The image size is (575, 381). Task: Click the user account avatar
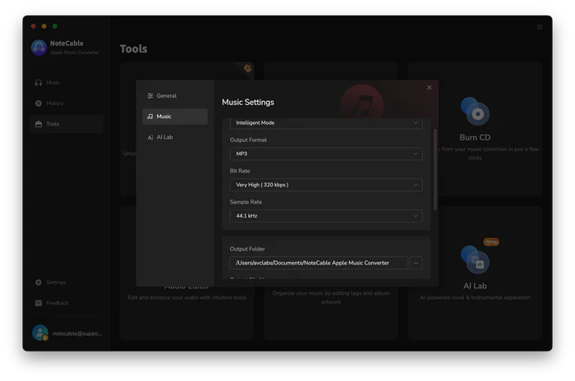[40, 333]
